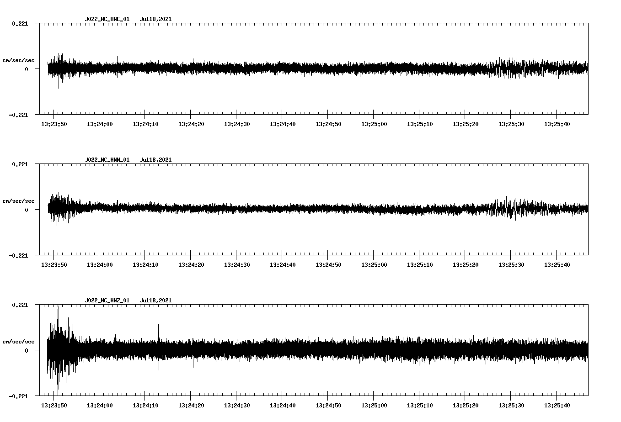Viewport: 621px width, 422px height.
Task: Click time label 13:25:00 under HNE plot
Action: tap(374, 124)
